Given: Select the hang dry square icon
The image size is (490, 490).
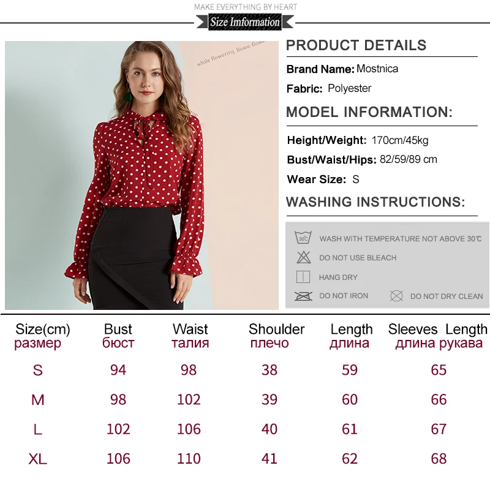Looking at the screenshot, I should click(x=303, y=277).
